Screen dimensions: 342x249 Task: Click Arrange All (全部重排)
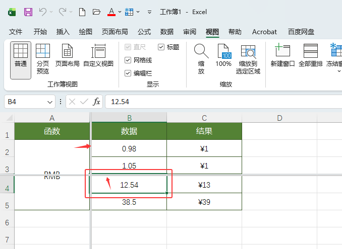[311, 55]
